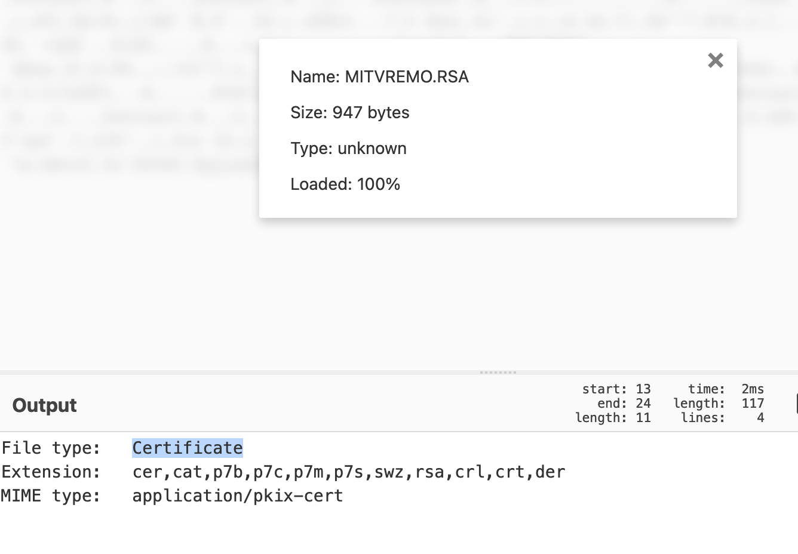Click the Loaded: 100% status line
Screen dimensions: 798x554
pyautogui.click(x=345, y=184)
